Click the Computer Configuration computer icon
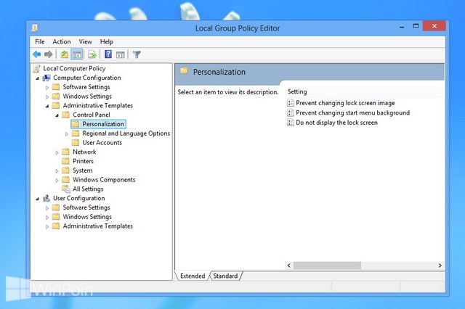This screenshot has width=465, height=309. click(46, 78)
